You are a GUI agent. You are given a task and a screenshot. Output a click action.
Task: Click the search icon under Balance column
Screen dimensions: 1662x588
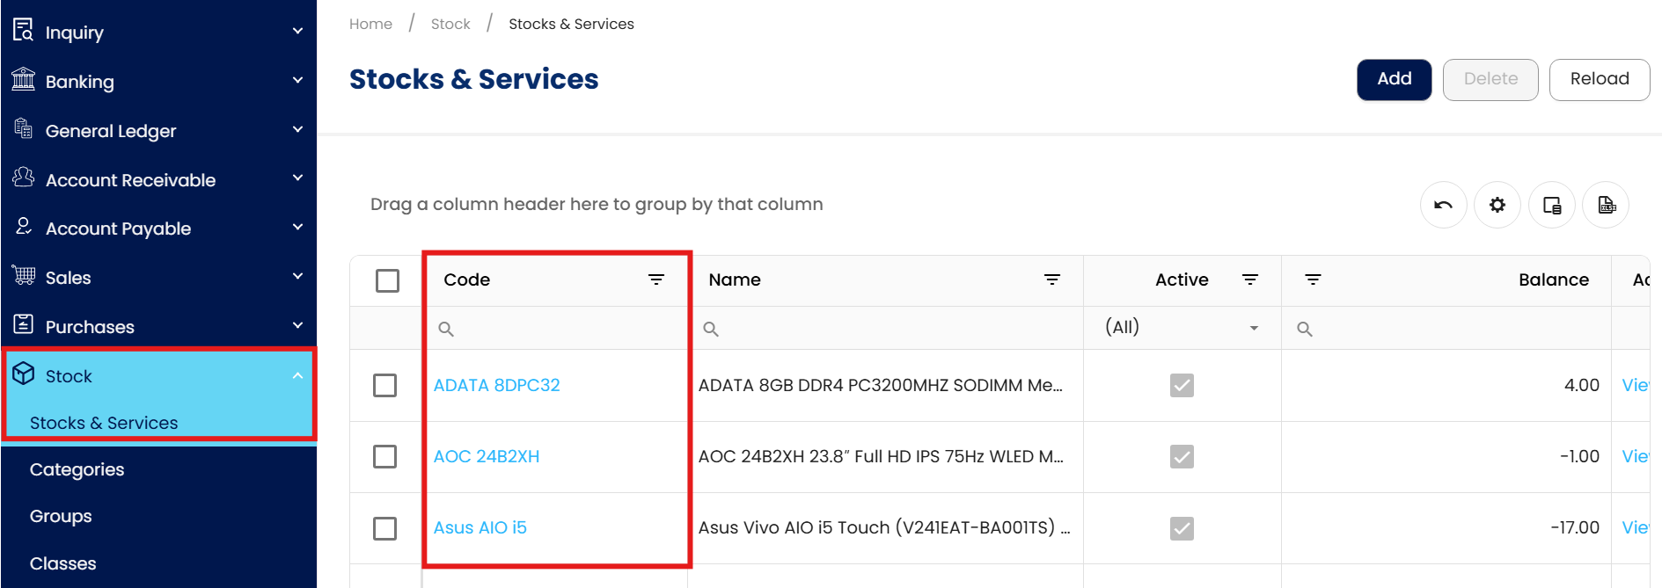point(1305,329)
